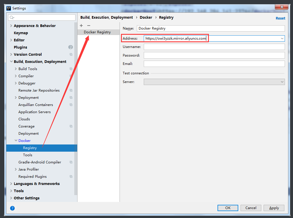Screen dimensions: 293x218
Task: Click the plus icon to add a registry
Action: point(81,26)
